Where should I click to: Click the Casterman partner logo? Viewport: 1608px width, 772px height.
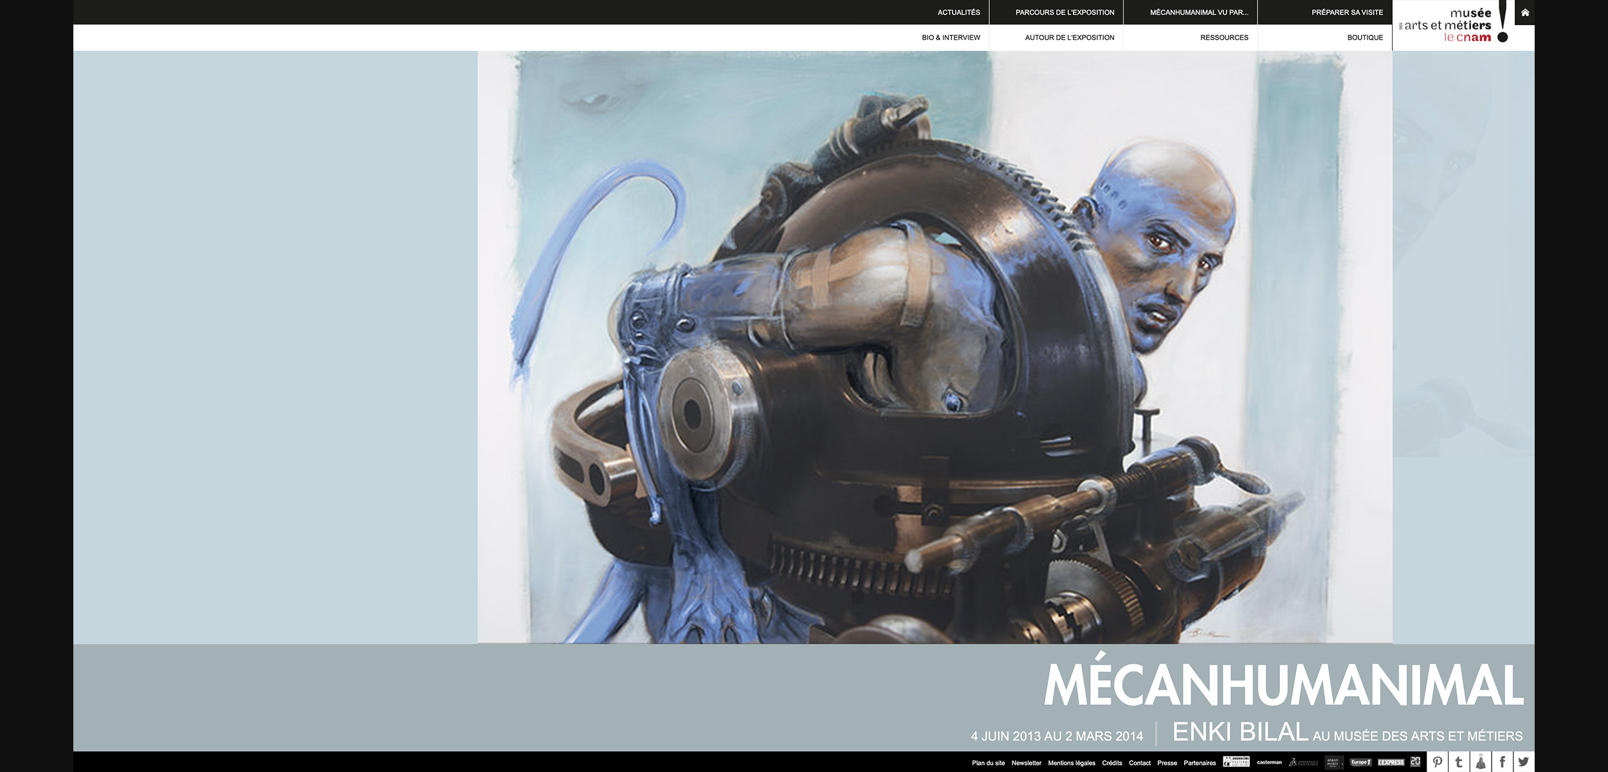(x=1269, y=762)
